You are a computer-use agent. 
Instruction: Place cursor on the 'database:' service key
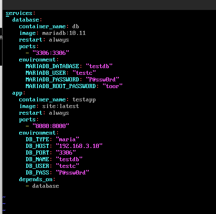(x=27, y=20)
